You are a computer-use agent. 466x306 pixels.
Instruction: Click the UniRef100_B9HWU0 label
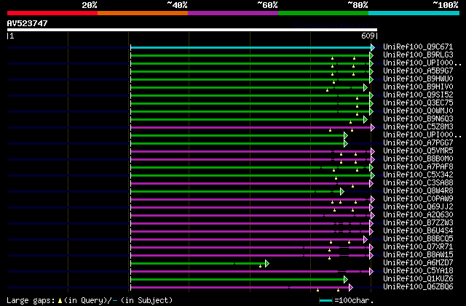coord(418,79)
